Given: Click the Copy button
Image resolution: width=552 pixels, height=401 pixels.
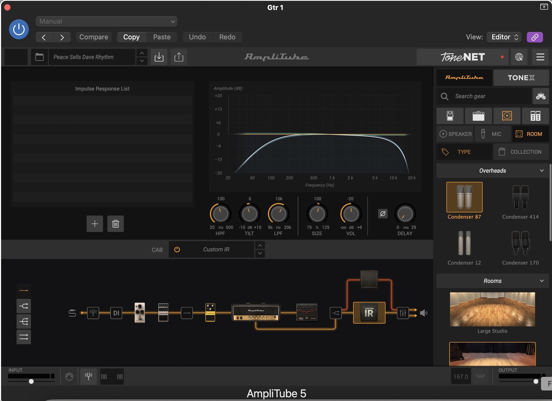Looking at the screenshot, I should click(131, 37).
